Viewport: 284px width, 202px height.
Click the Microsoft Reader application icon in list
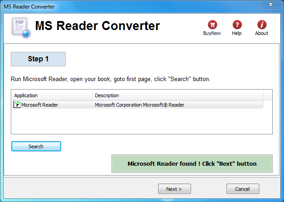(x=17, y=104)
